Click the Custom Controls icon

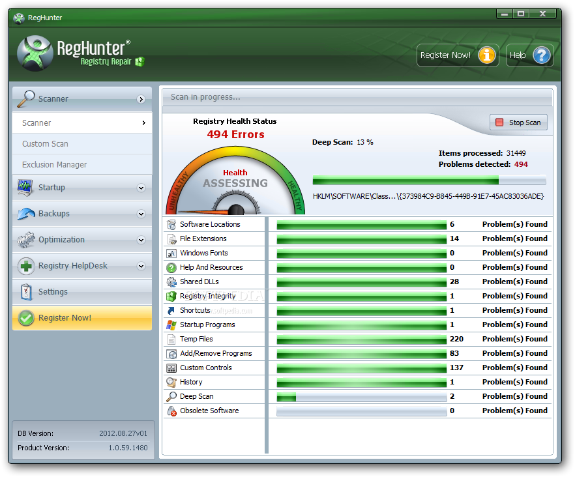171,368
